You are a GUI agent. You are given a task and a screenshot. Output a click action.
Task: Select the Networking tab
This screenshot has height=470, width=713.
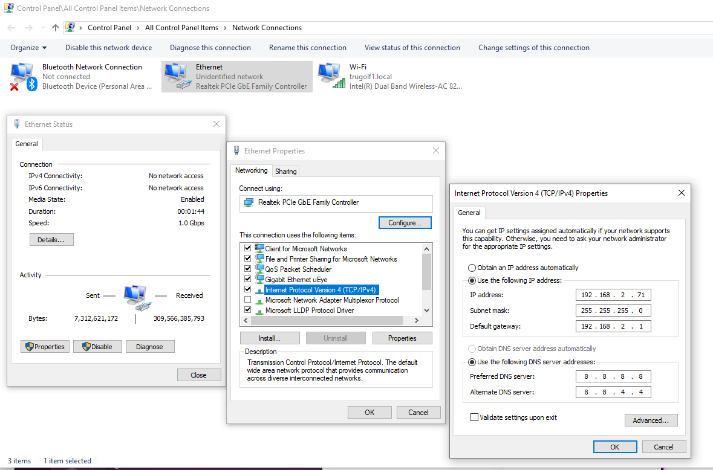tap(251, 170)
